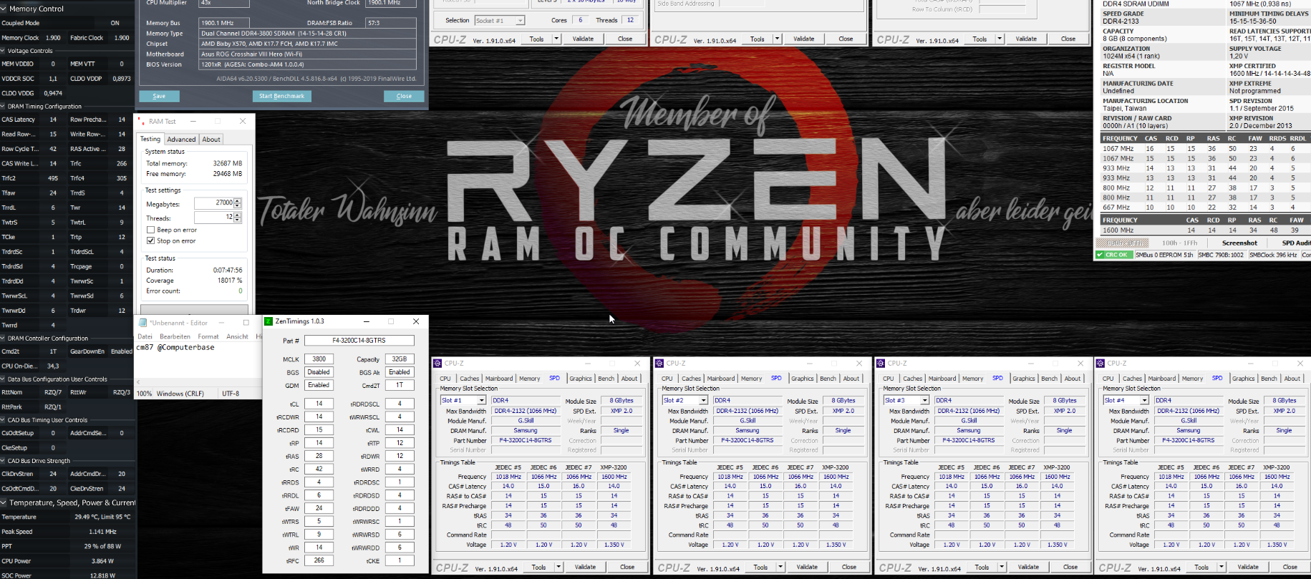
Task: Click the Save button in AIDA64 benchmark
Action: pos(159,96)
